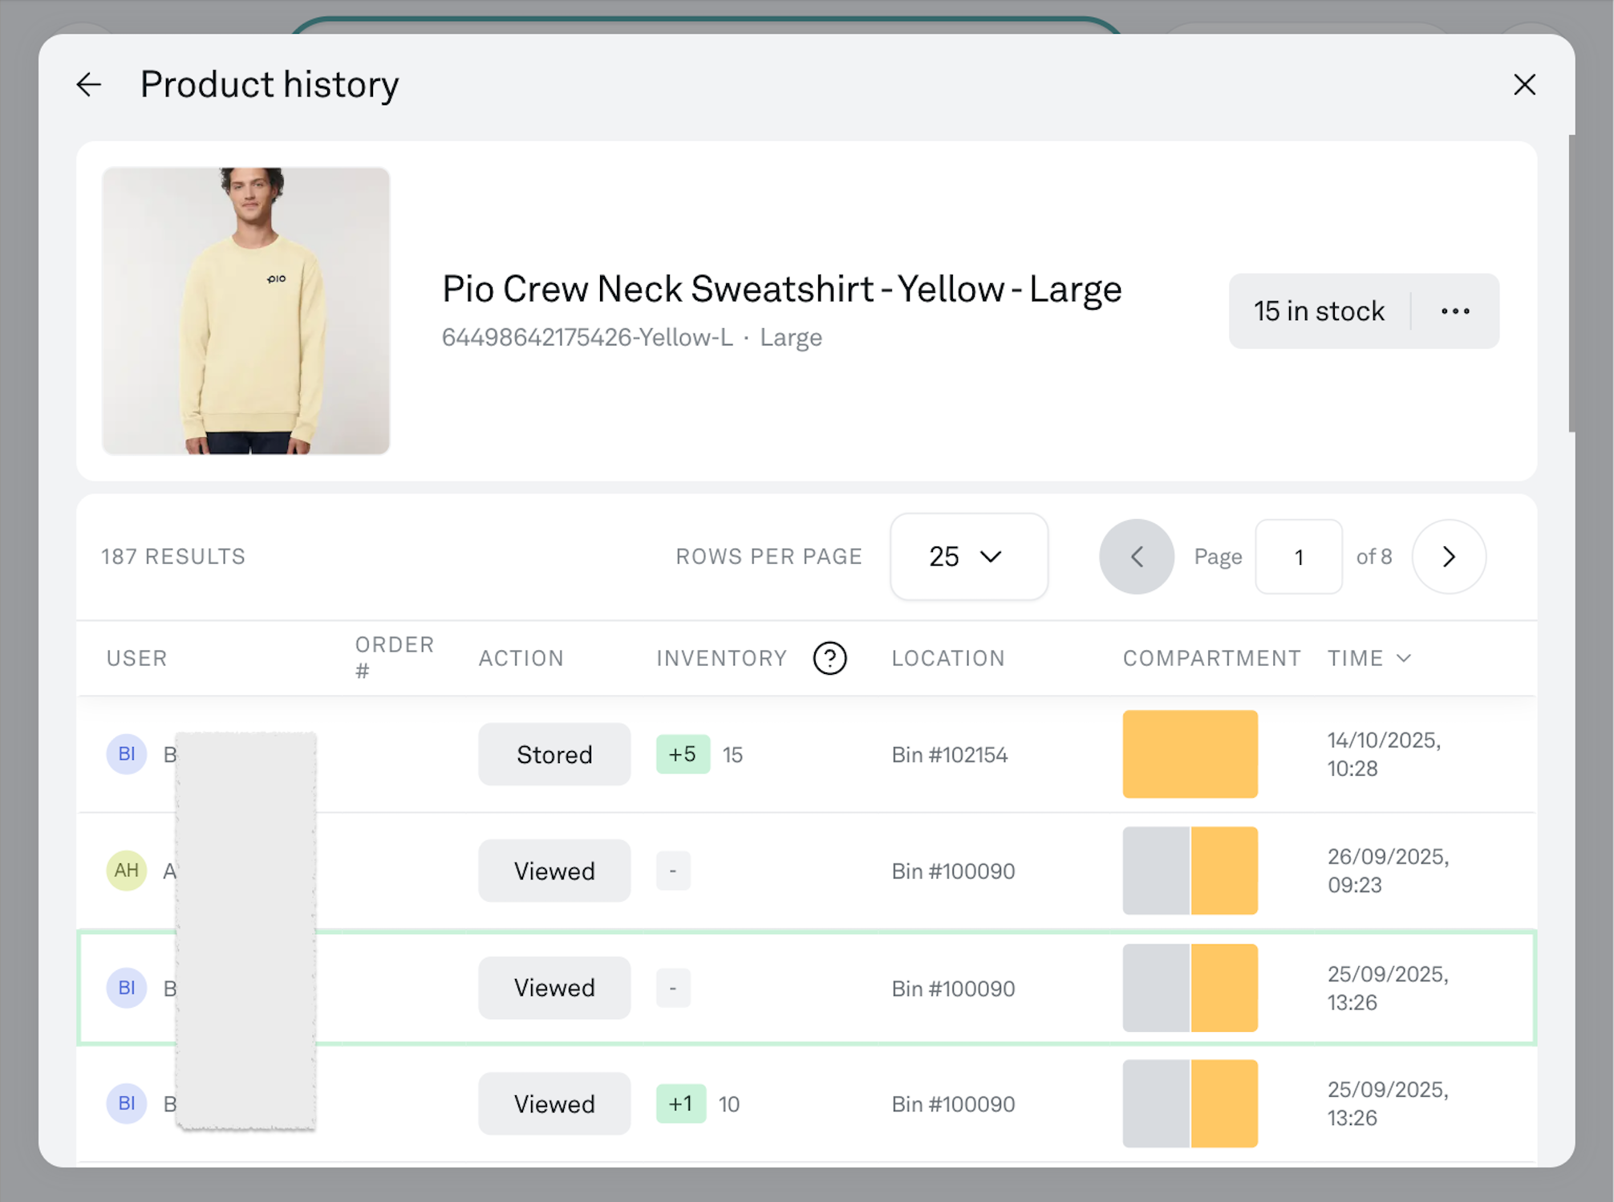Go to next page of results
Viewport: 1614px width, 1202px height.
click(1448, 557)
